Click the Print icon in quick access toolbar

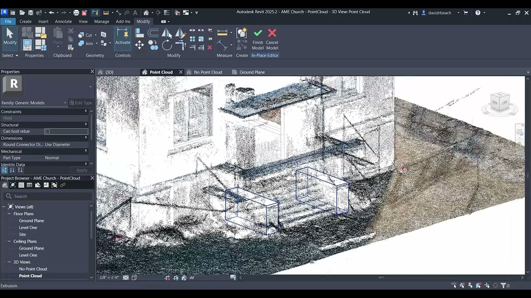click(x=76, y=13)
